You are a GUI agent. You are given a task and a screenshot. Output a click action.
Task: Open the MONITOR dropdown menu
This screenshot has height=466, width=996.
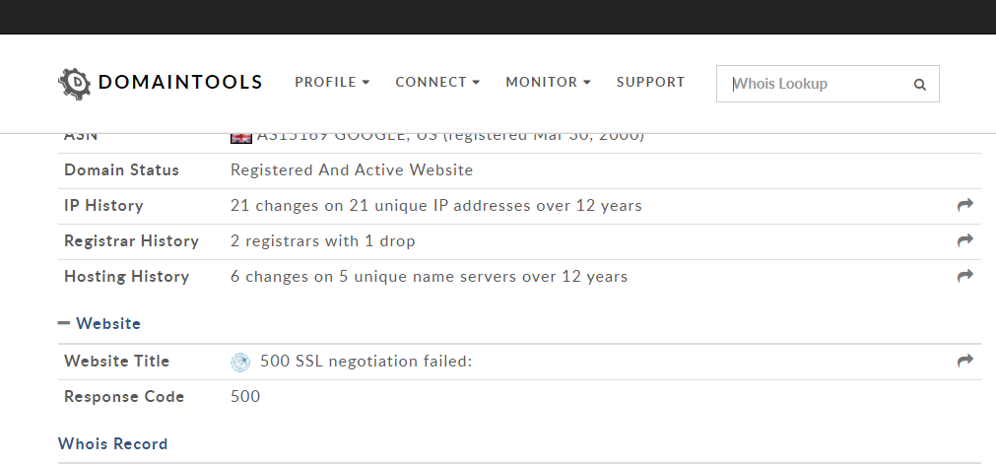548,83
